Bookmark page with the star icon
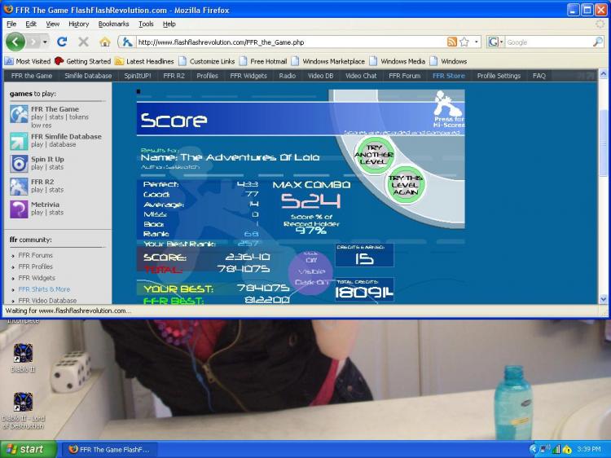611x458 pixels. coord(464,42)
